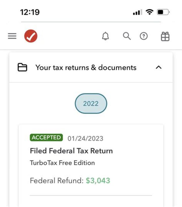Tap the Wi-Fi status icon
Viewport: 182px width, 207px height.
(150, 12)
